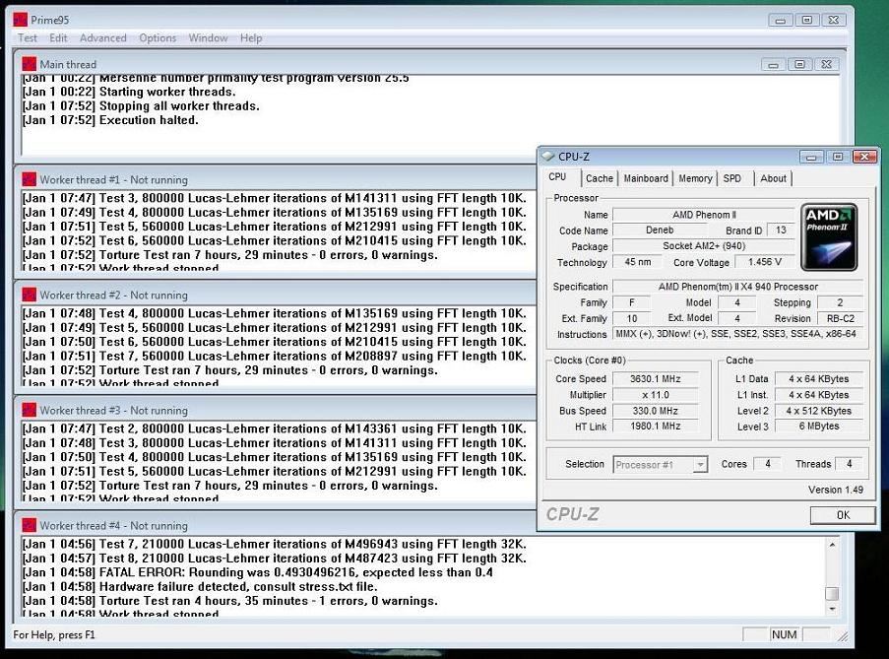Click the Revision RB-C2 value
The image size is (889, 659).
[x=840, y=319]
